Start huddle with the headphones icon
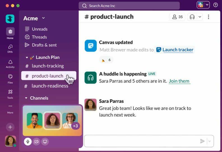222x152 pixels. (192, 17)
